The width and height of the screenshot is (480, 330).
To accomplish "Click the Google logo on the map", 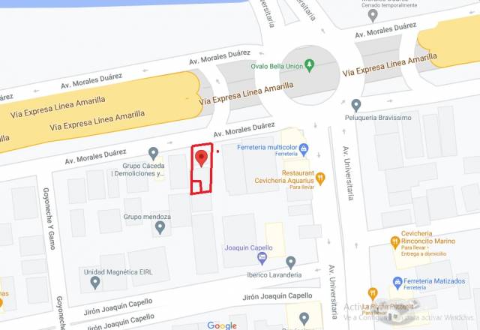I will coord(222,325).
